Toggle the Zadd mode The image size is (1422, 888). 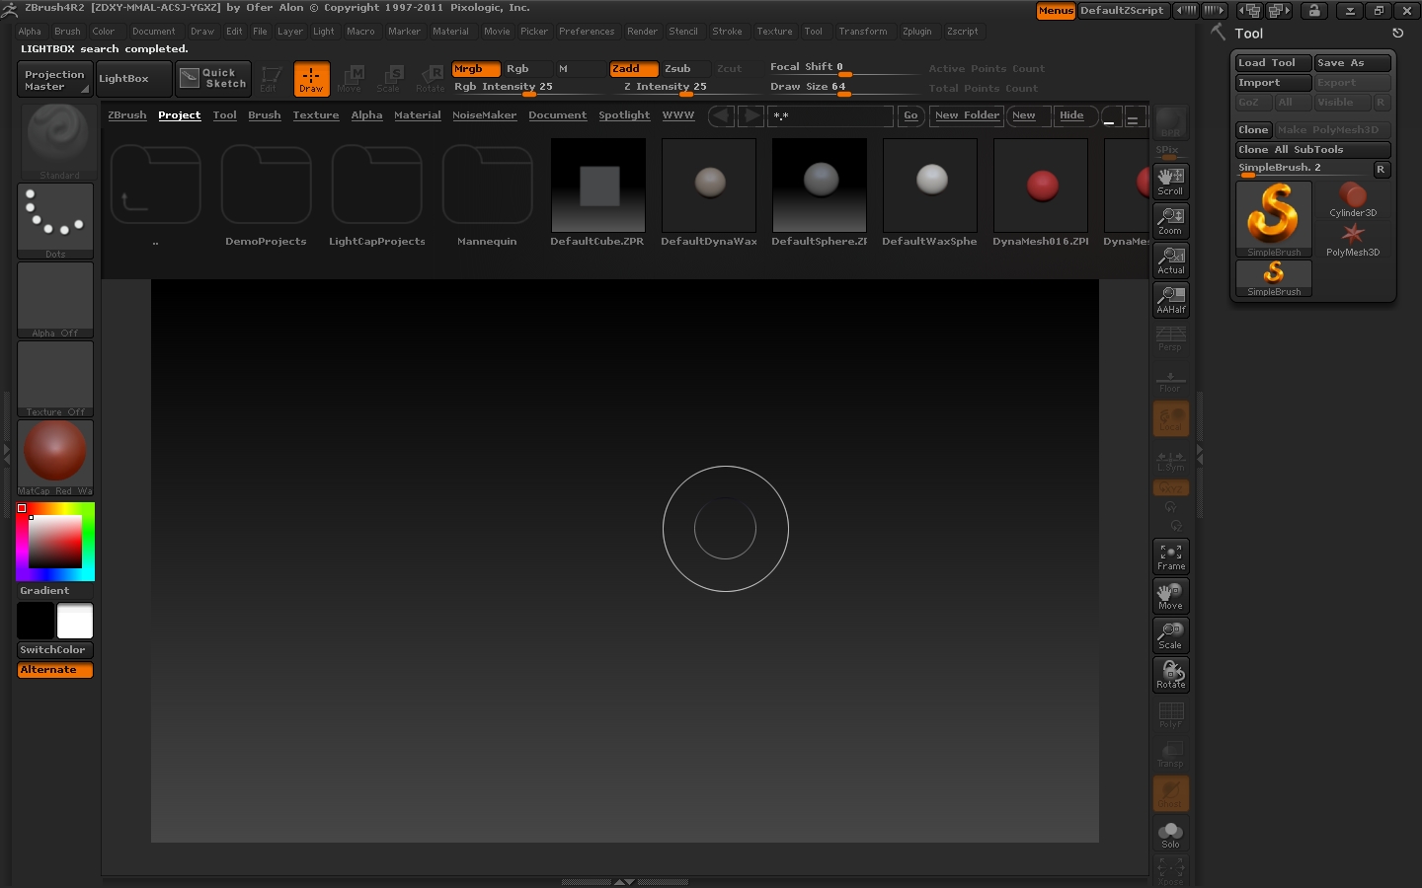pyautogui.click(x=633, y=69)
